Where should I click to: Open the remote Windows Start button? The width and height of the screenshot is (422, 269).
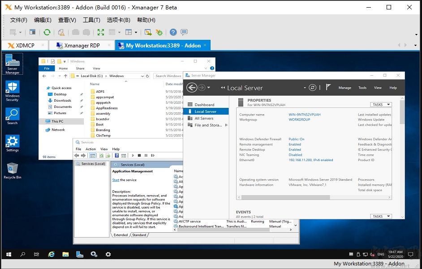(9, 254)
